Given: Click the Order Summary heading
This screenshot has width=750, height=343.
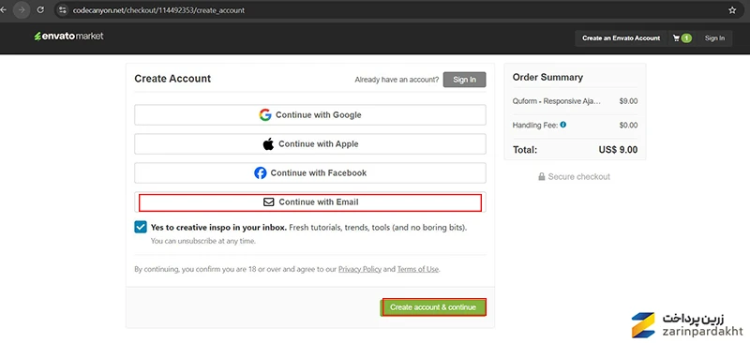Looking at the screenshot, I should (x=547, y=78).
